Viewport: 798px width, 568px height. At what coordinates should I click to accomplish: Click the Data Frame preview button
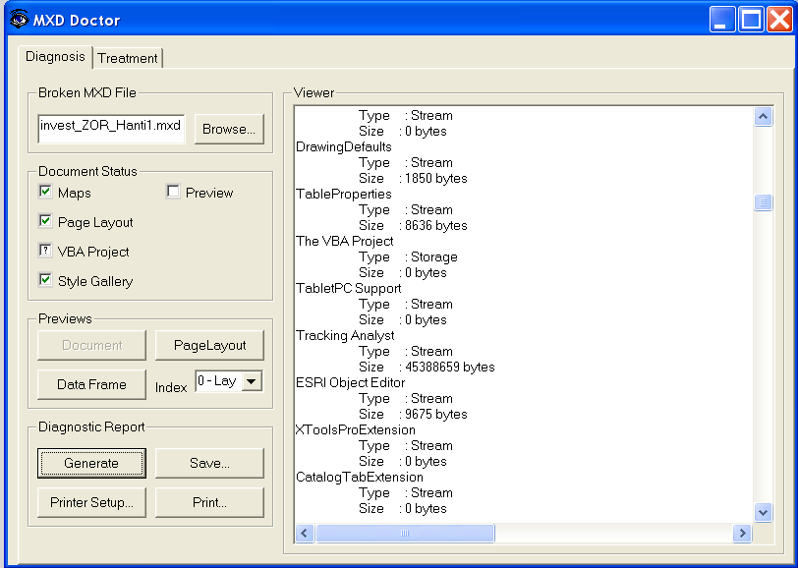point(91,385)
